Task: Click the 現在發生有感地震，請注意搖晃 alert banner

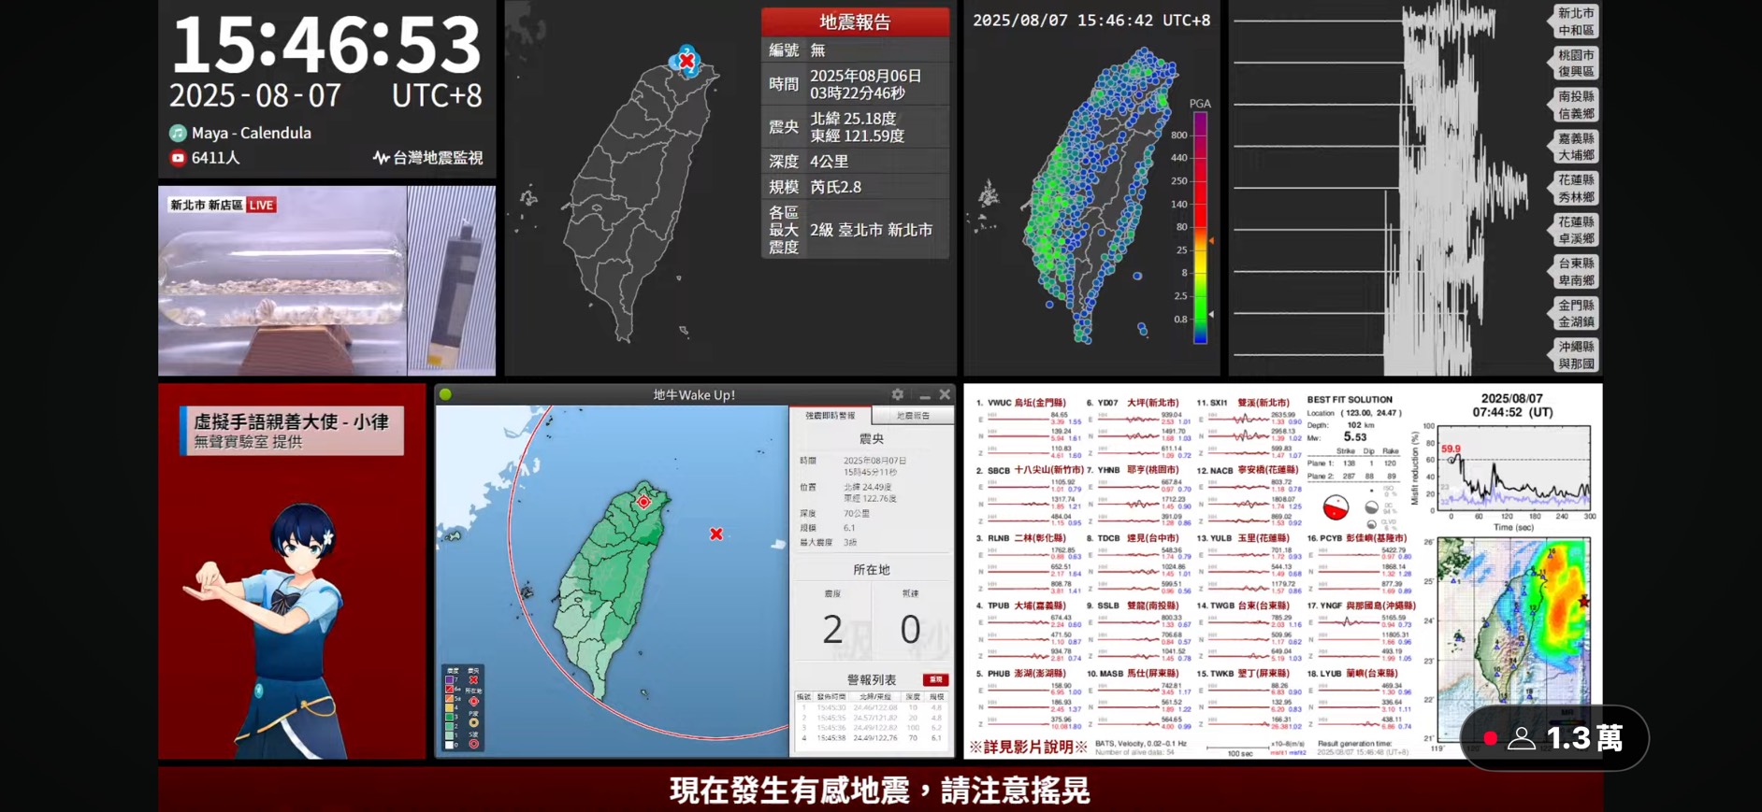Action: (880, 791)
